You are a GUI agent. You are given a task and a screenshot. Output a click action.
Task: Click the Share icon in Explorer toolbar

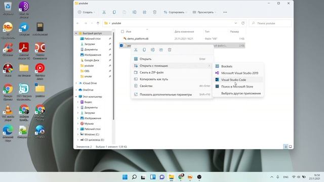[x=144, y=12]
